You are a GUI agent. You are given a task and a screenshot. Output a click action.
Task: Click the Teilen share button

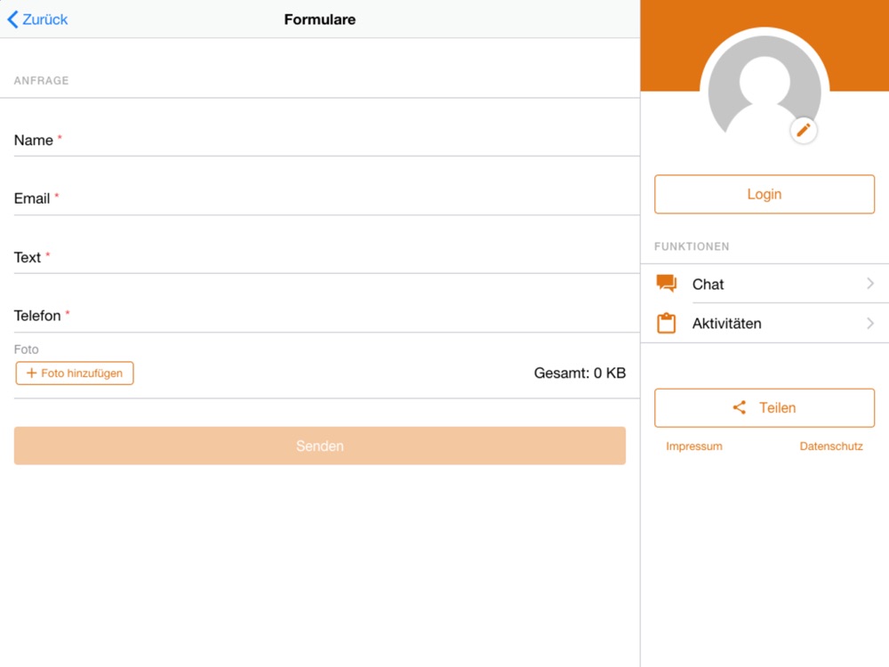765,408
